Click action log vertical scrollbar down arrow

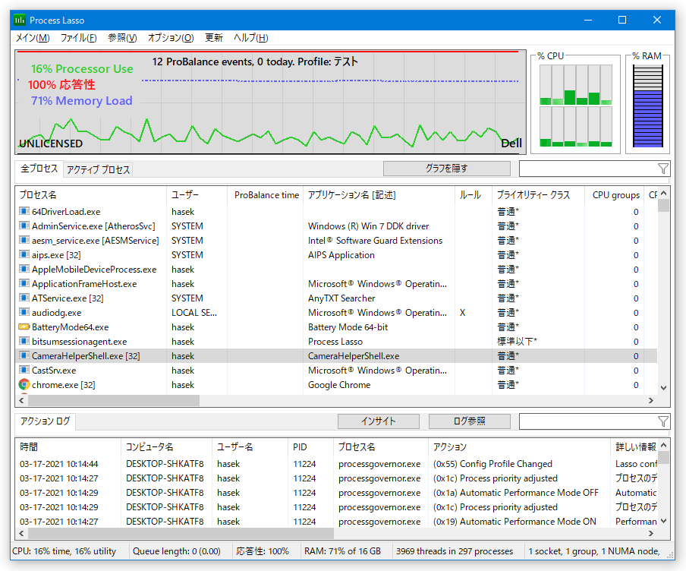tap(664, 521)
